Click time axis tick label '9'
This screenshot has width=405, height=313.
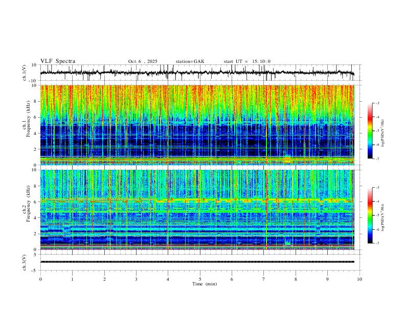(x=327, y=279)
